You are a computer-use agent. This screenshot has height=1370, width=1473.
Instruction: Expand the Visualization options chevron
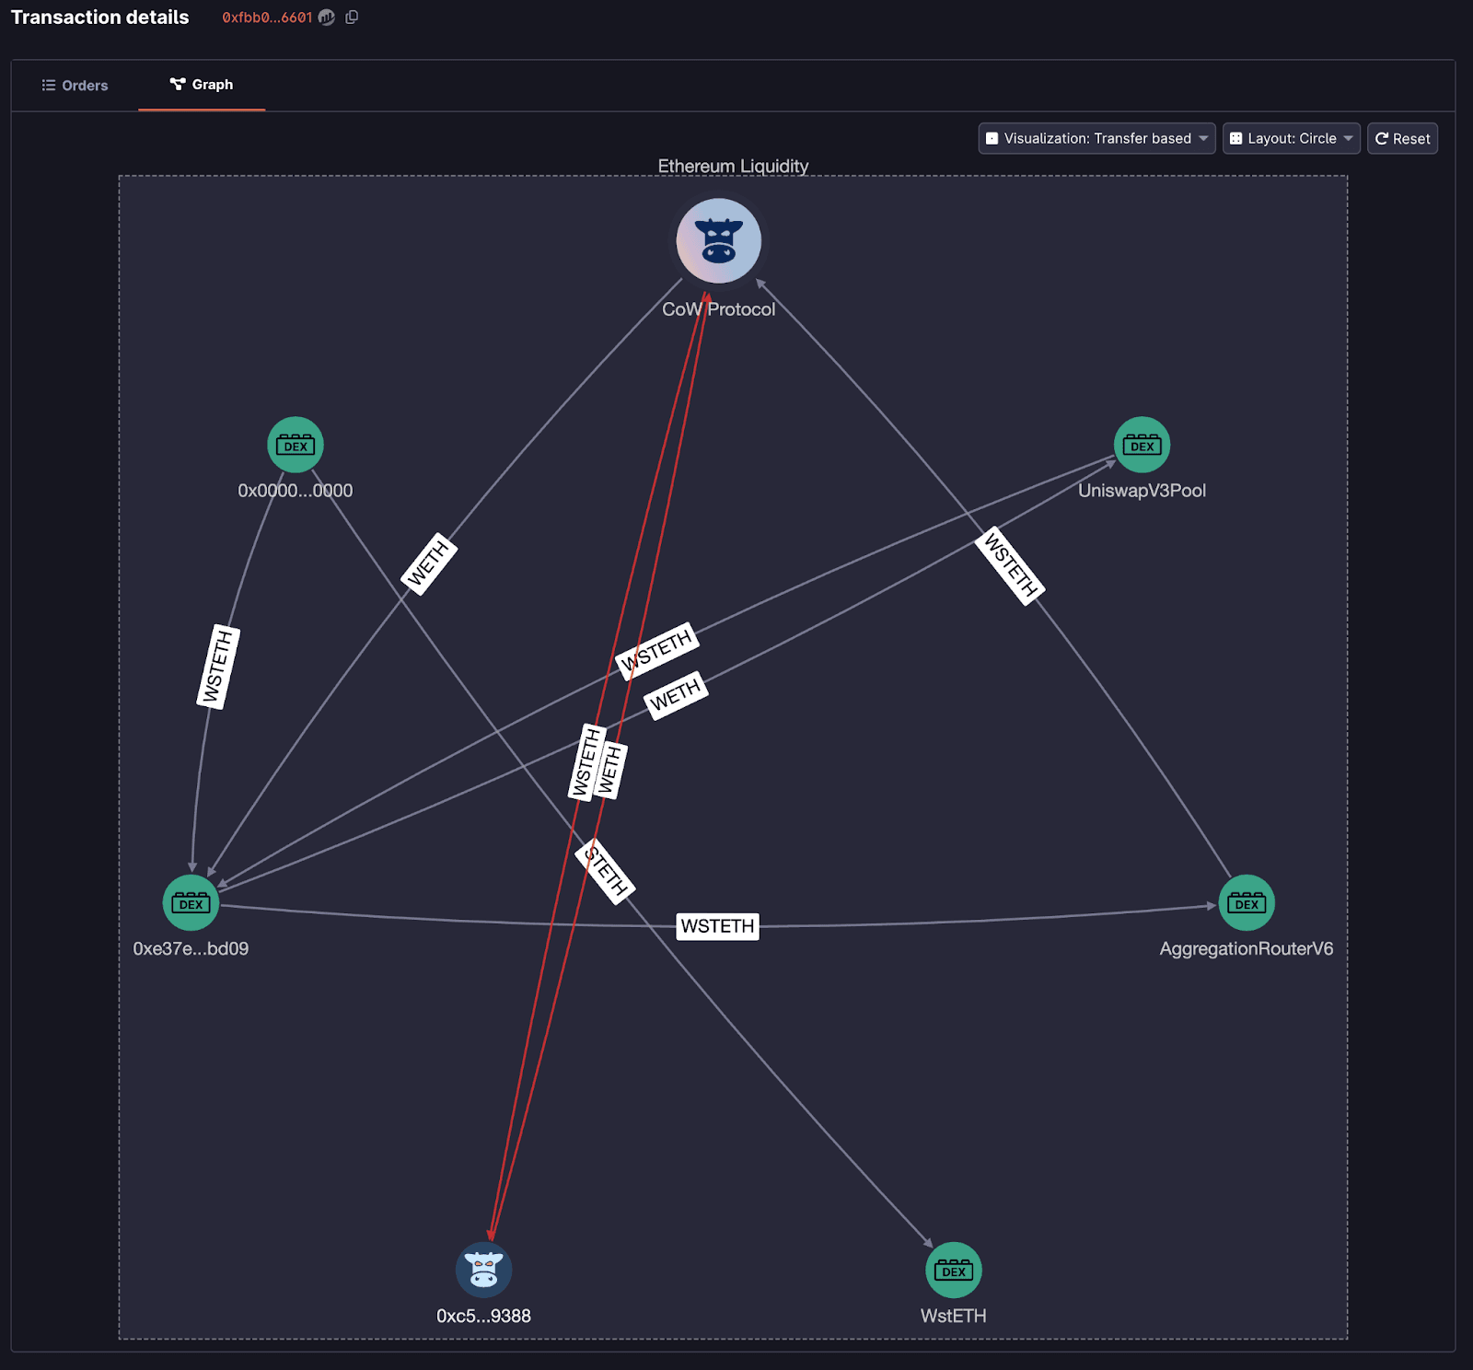tap(1204, 138)
